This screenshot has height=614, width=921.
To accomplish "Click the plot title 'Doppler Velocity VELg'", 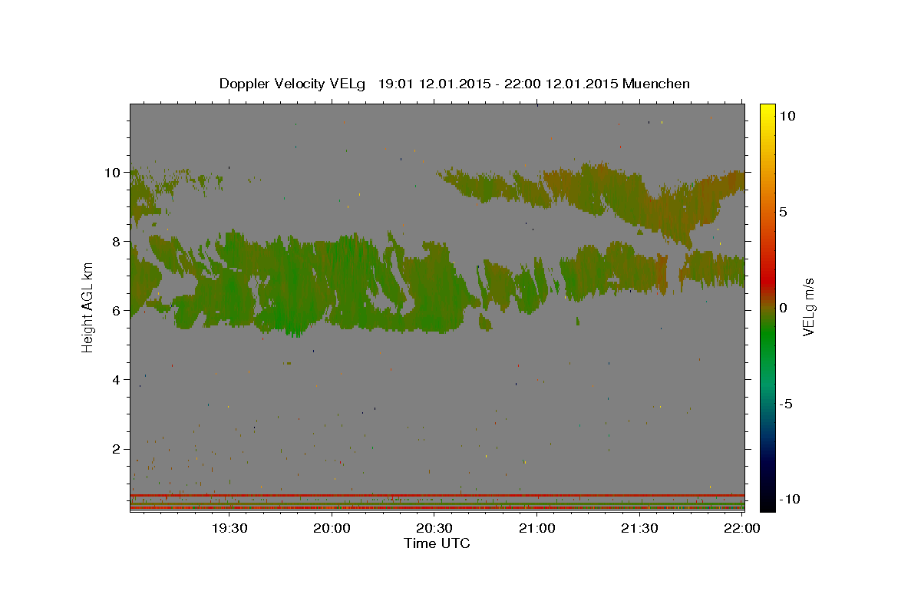I will [x=294, y=84].
